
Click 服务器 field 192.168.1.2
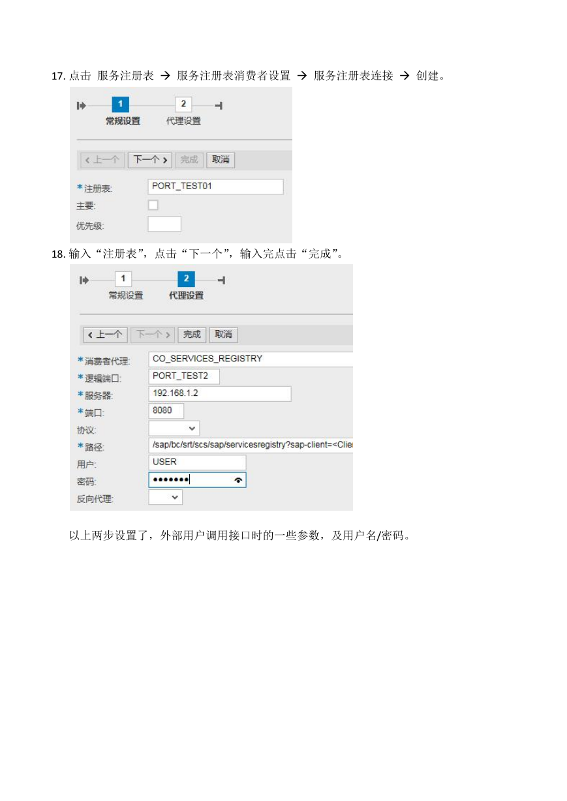(x=220, y=394)
